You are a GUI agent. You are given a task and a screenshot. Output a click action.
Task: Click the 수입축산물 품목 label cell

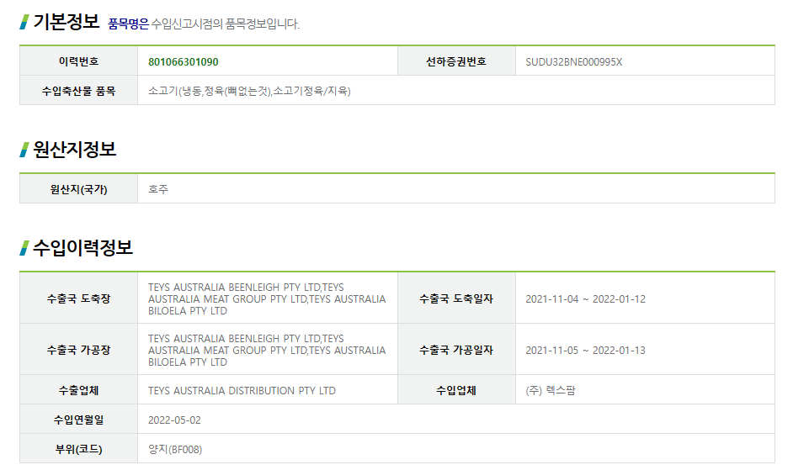(x=78, y=91)
